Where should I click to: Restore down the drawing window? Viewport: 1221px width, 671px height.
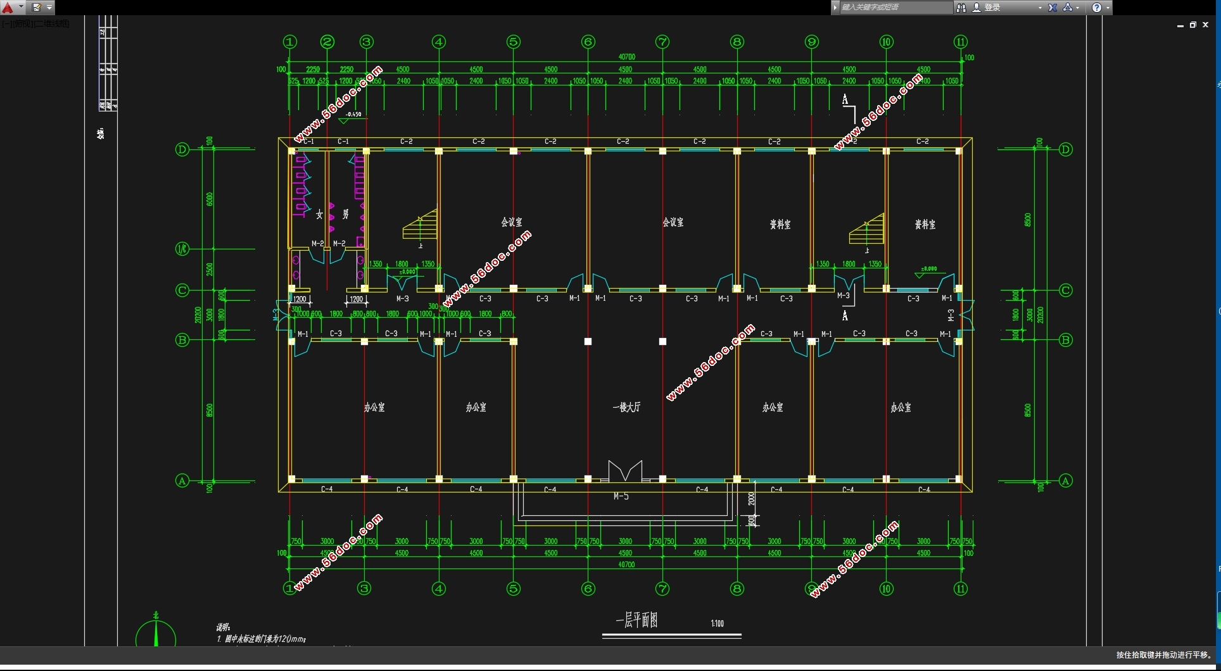[1193, 25]
